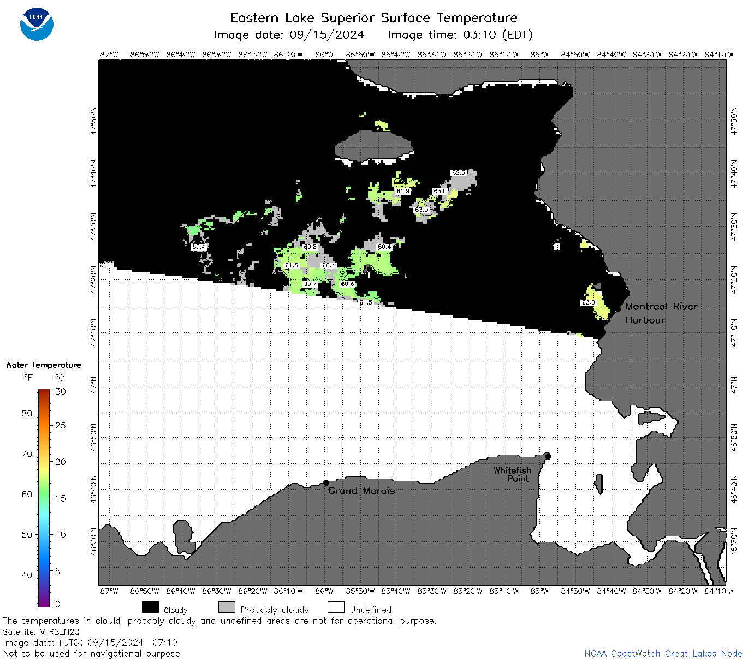Click the 'Grand Marais' map label
Image resolution: width=748 pixels, height=662 pixels.
click(361, 491)
